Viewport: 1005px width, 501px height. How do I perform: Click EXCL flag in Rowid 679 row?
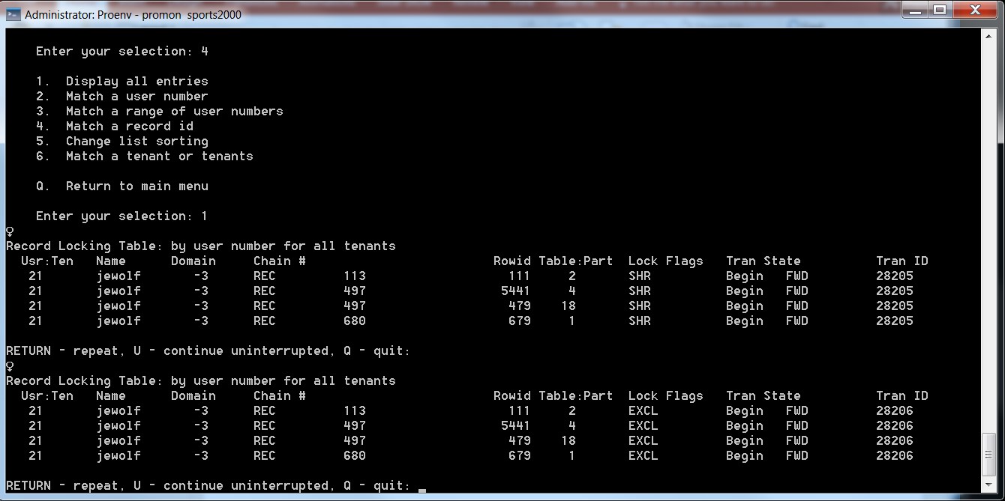643,455
